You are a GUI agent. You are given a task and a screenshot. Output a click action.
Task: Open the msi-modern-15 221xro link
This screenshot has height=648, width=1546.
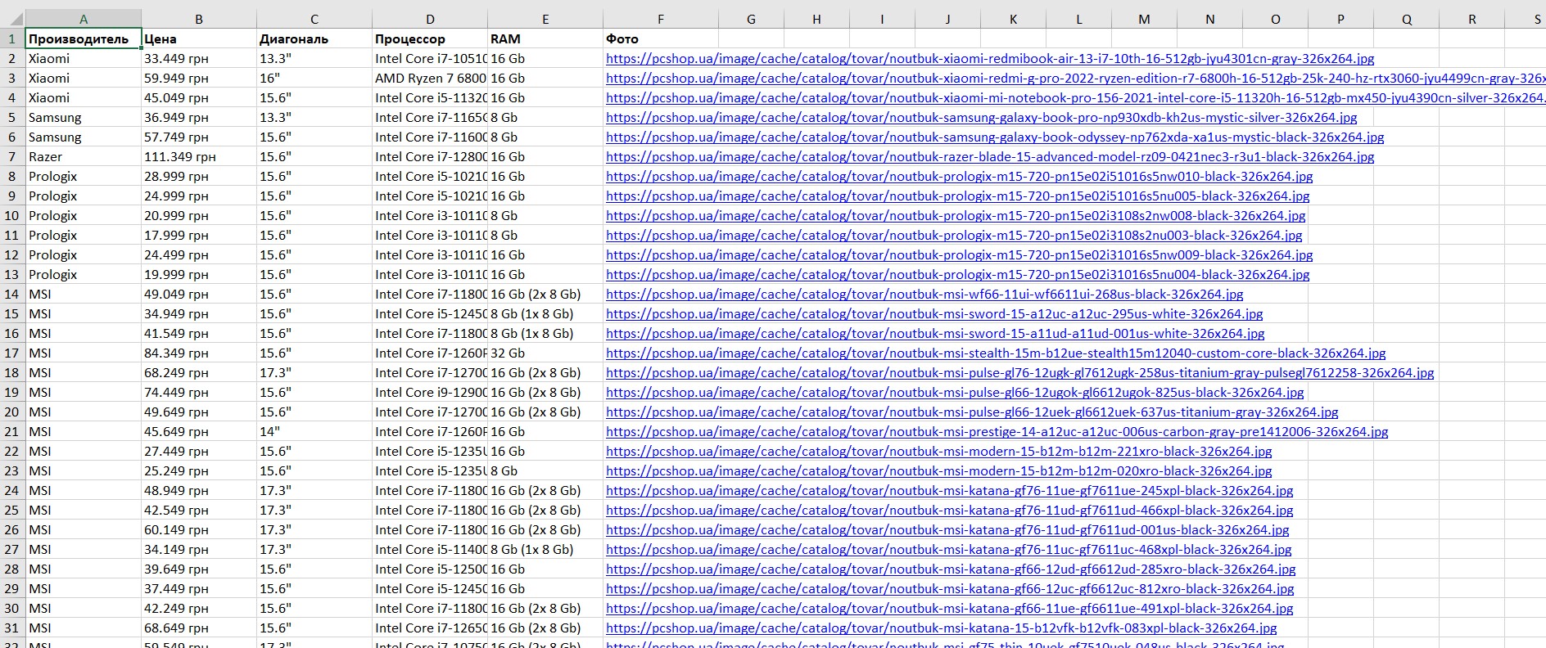[x=939, y=452]
